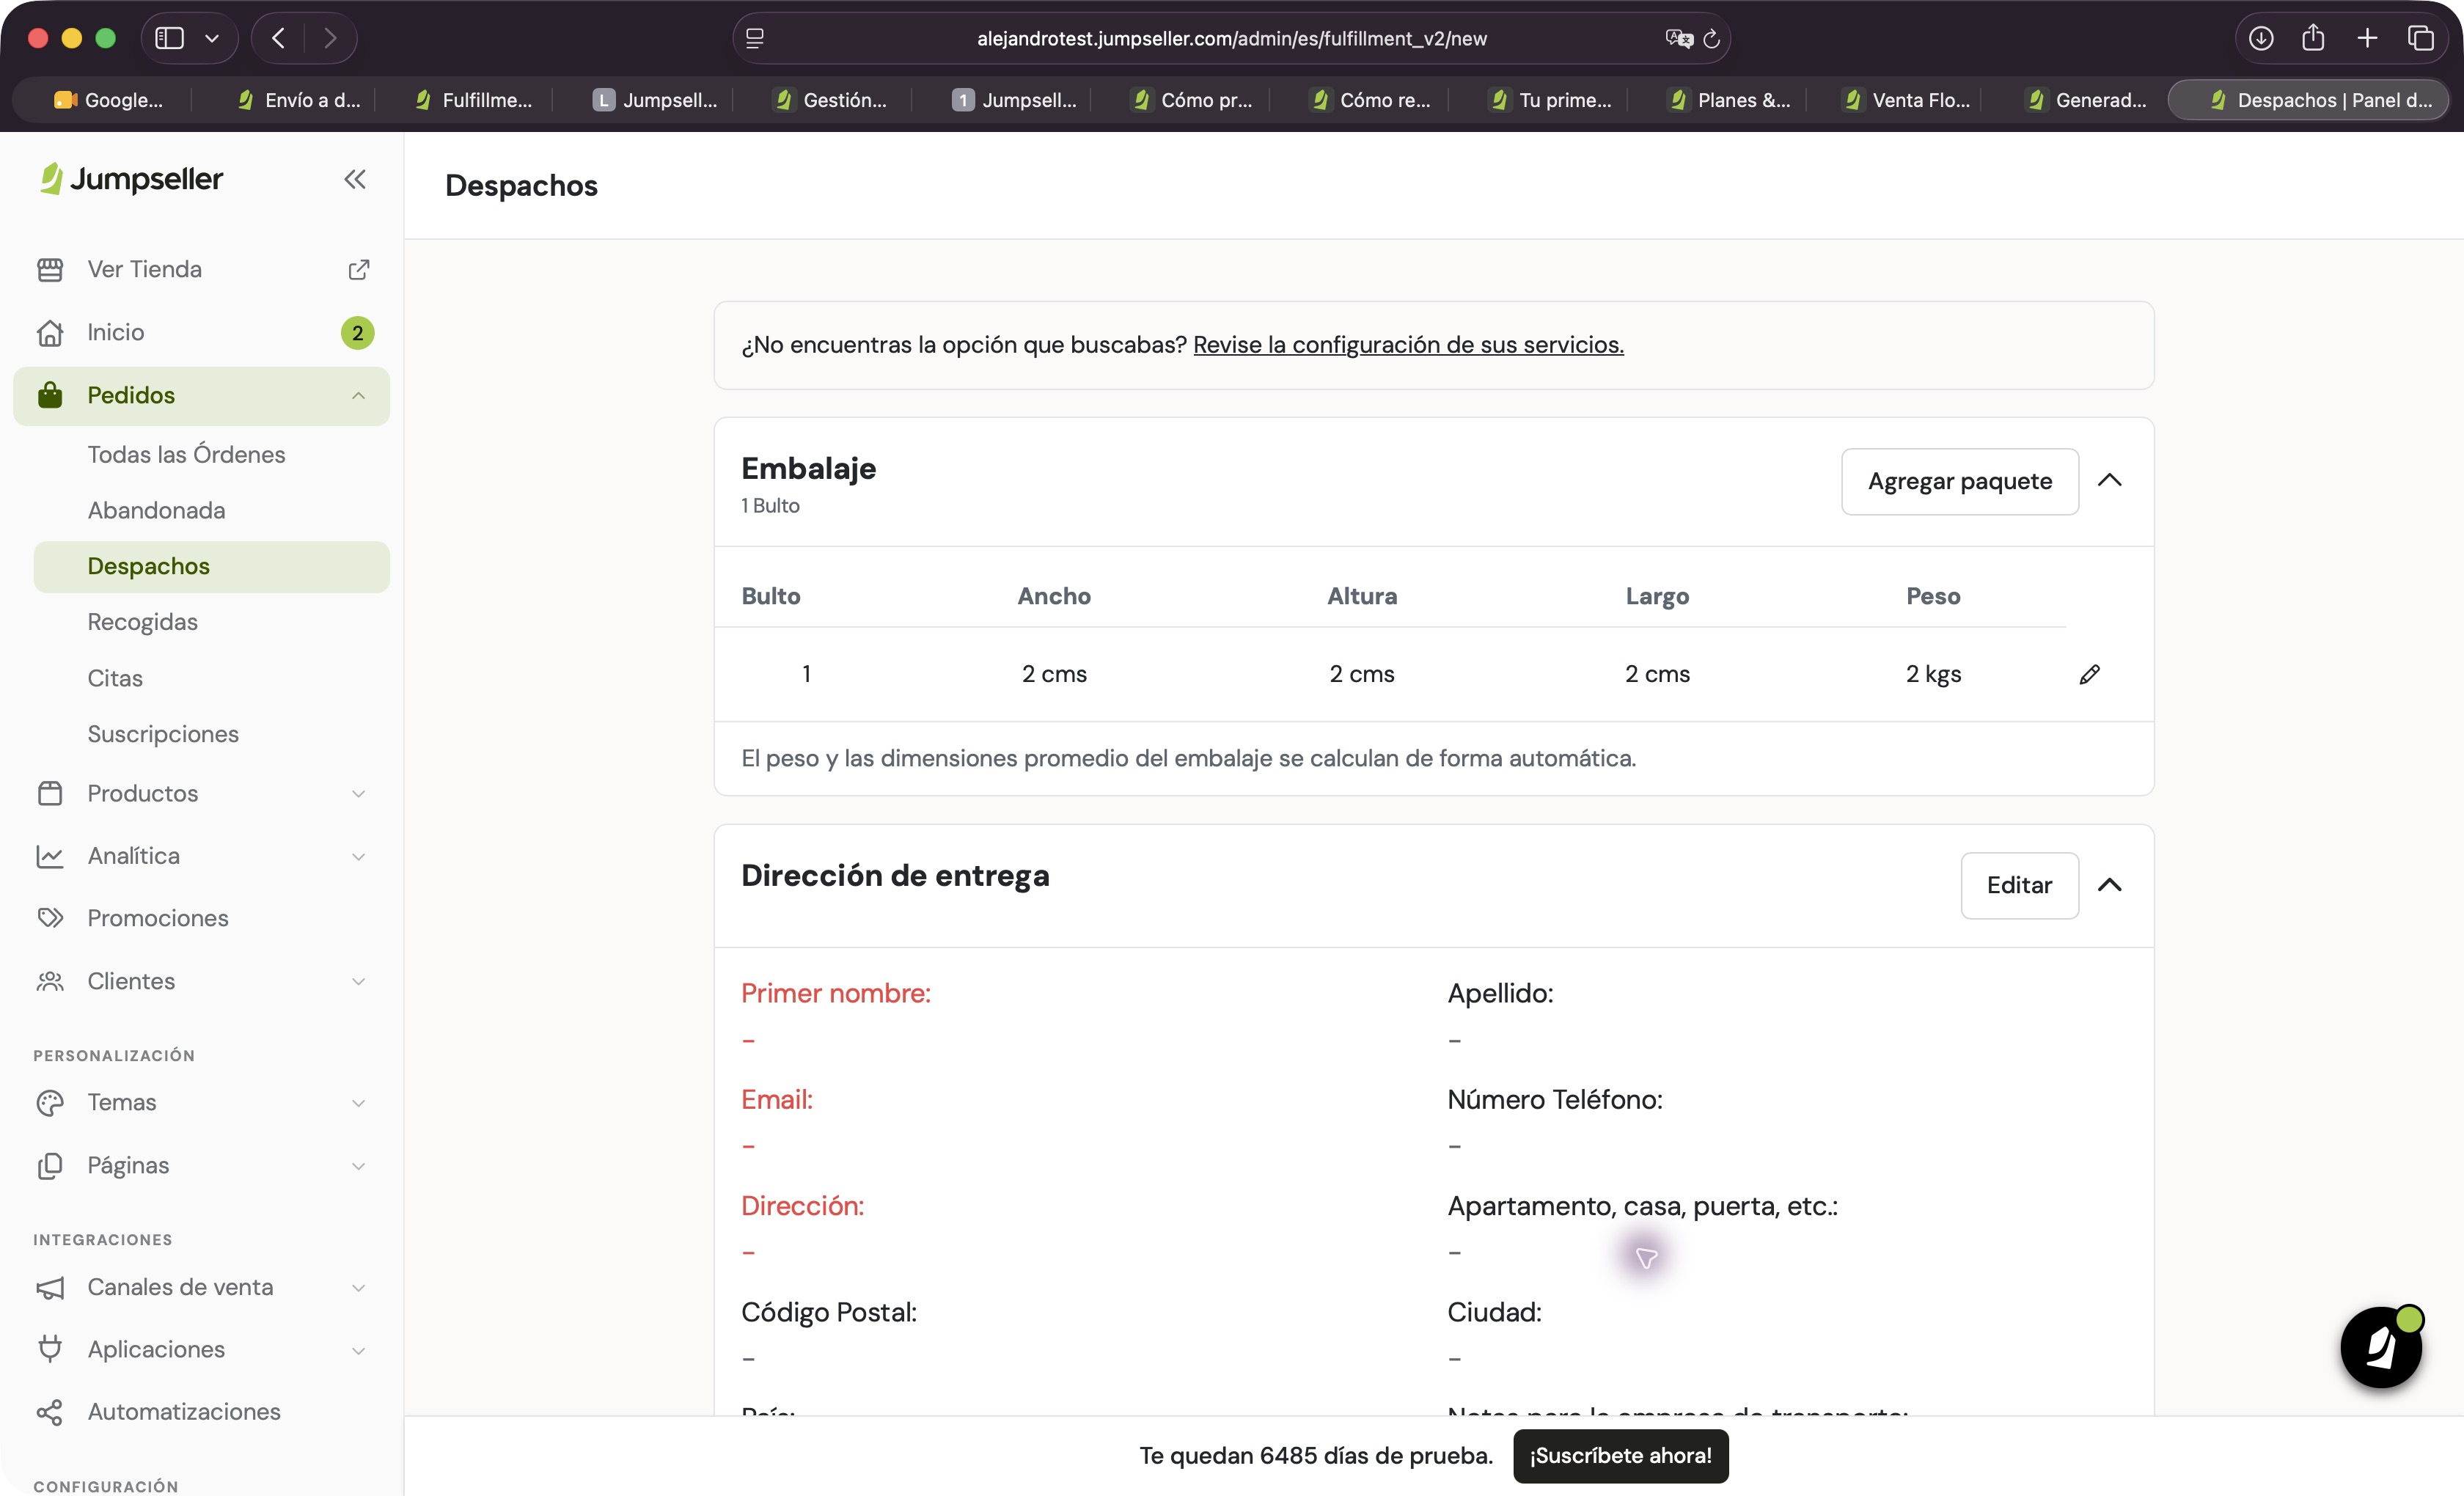Click the Agregar paquete button

pos(1960,481)
